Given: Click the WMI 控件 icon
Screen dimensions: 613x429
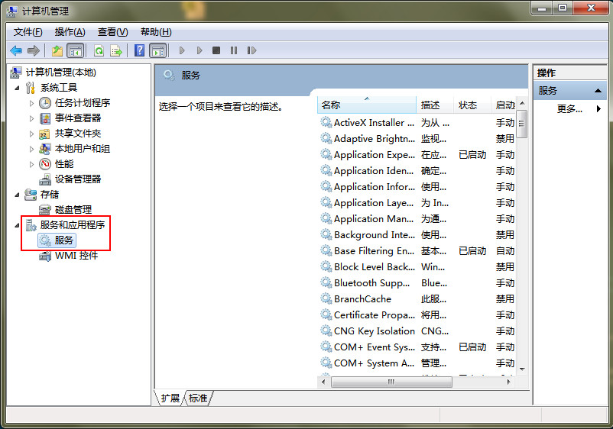Looking at the screenshot, I should click(x=45, y=256).
